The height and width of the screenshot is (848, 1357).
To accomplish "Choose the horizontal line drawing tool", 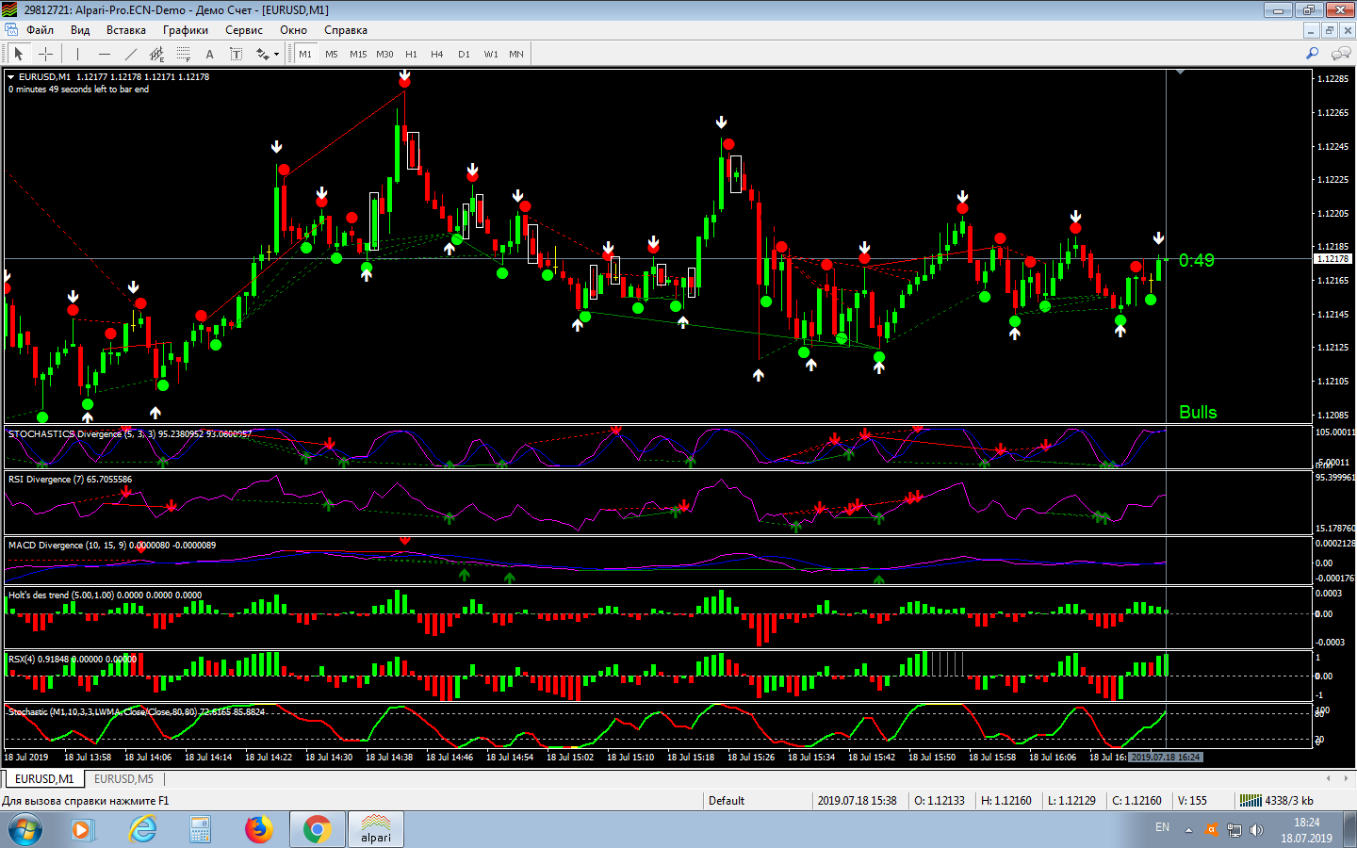I will click(x=105, y=54).
